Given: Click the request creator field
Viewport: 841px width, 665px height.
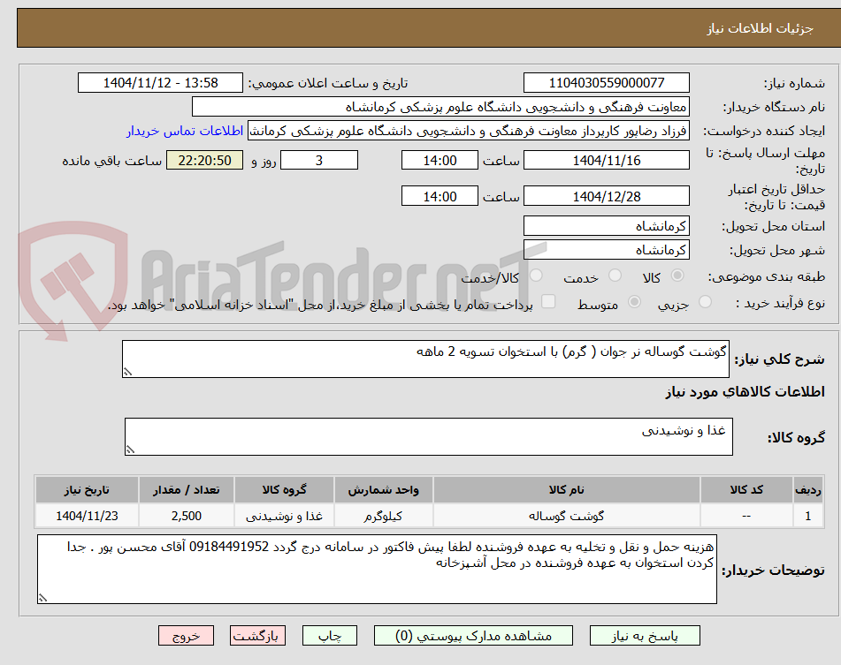Looking at the screenshot, I should [468, 131].
